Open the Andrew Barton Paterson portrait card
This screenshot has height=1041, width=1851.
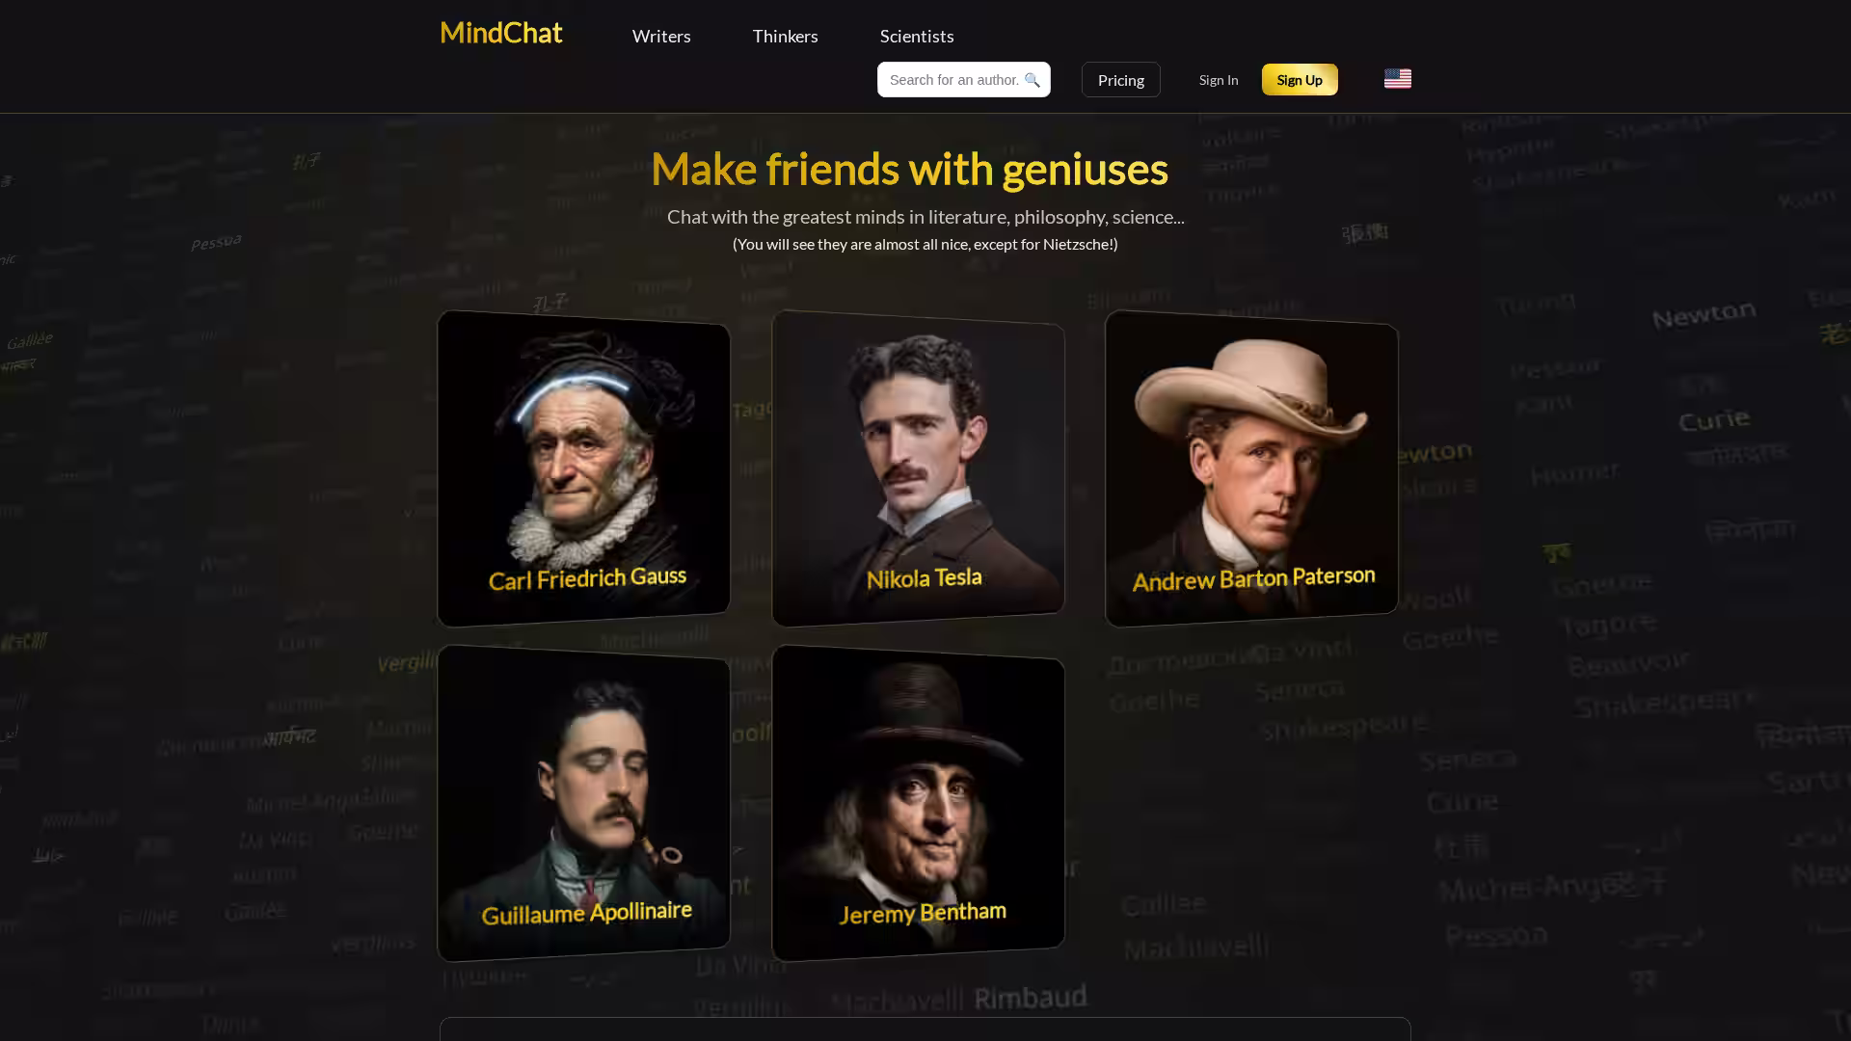(1251, 468)
